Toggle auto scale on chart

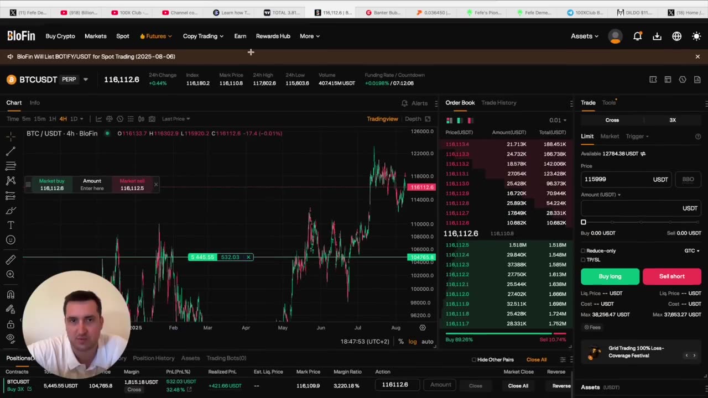coord(428,342)
